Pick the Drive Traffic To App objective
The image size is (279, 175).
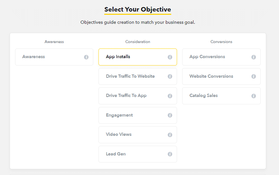tap(138, 96)
